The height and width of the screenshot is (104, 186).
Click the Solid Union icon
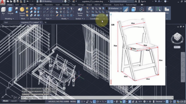coord(31,8)
